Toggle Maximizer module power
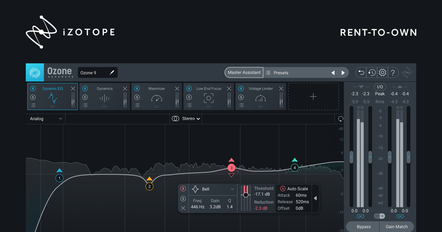This screenshot has height=232, width=442. click(137, 89)
